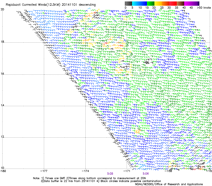Click the blue 10-15 knots legend color

pos(143,3)
